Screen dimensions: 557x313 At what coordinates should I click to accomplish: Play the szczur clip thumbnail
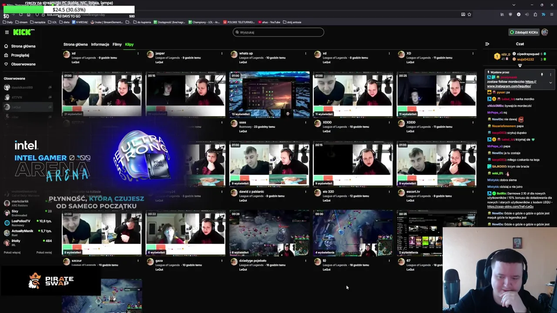click(102, 233)
